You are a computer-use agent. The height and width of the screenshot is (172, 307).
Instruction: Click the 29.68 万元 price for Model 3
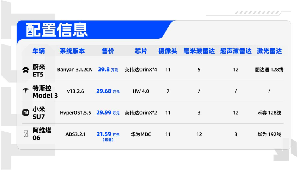(108, 91)
